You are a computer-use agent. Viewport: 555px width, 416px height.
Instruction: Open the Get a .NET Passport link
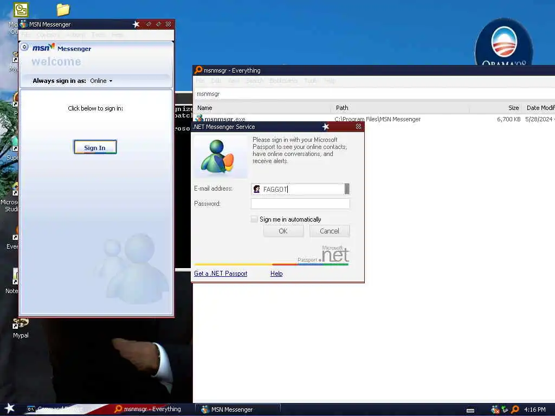click(x=221, y=274)
